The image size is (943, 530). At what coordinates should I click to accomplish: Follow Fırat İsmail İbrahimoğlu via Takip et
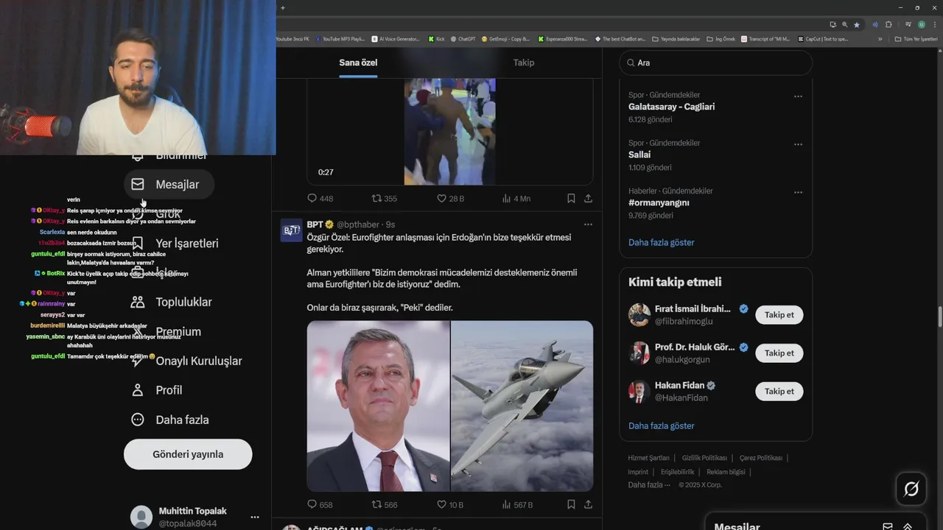(779, 314)
